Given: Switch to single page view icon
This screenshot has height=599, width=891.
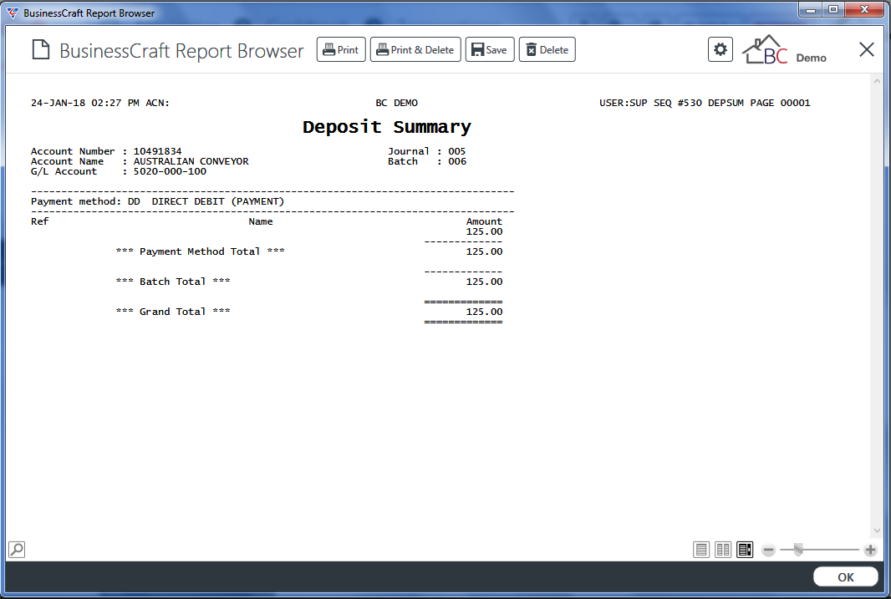Looking at the screenshot, I should point(701,550).
